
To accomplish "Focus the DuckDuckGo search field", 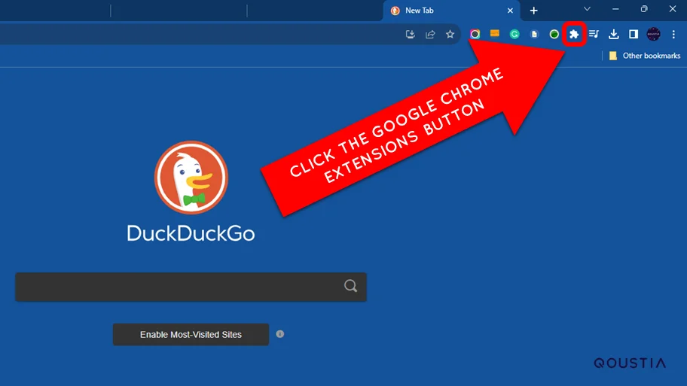I will 191,287.
